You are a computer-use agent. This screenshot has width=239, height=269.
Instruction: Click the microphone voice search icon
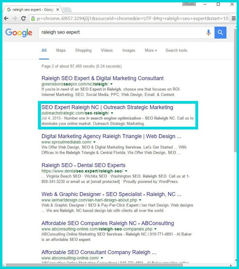coord(208,32)
